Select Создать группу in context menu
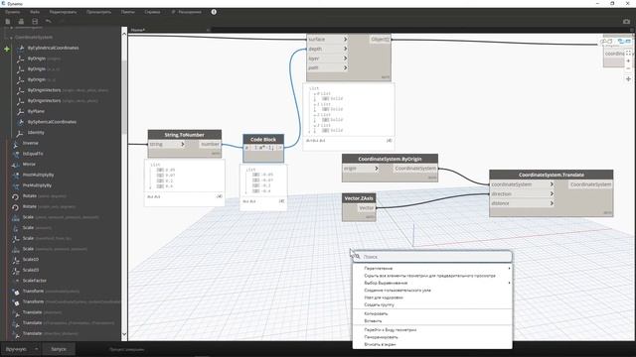The image size is (636, 357). pos(380,304)
